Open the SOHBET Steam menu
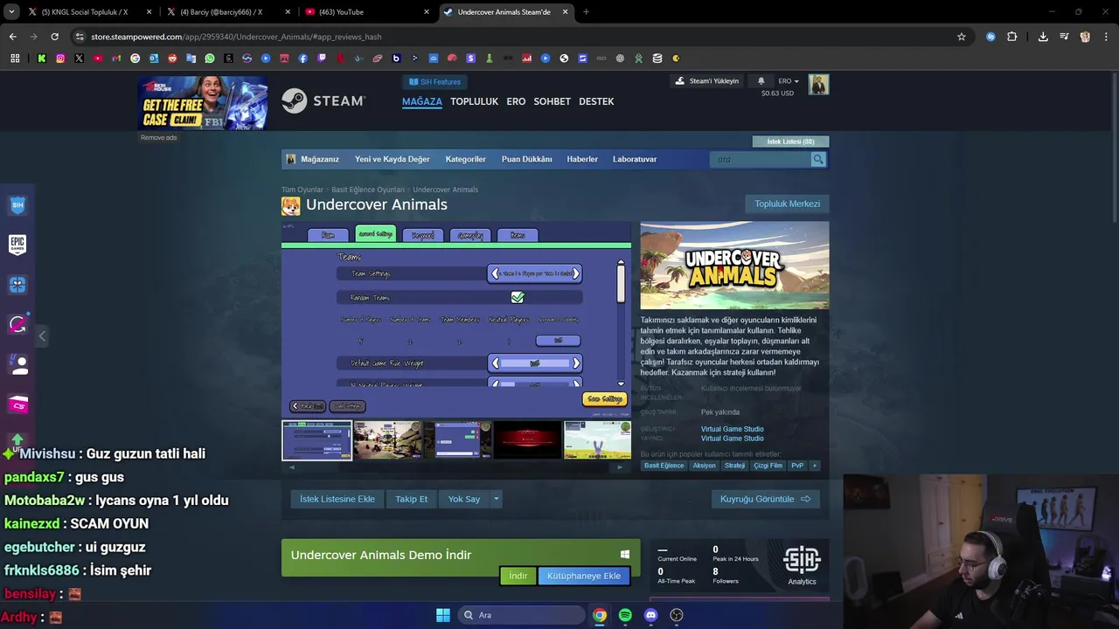 (x=552, y=101)
